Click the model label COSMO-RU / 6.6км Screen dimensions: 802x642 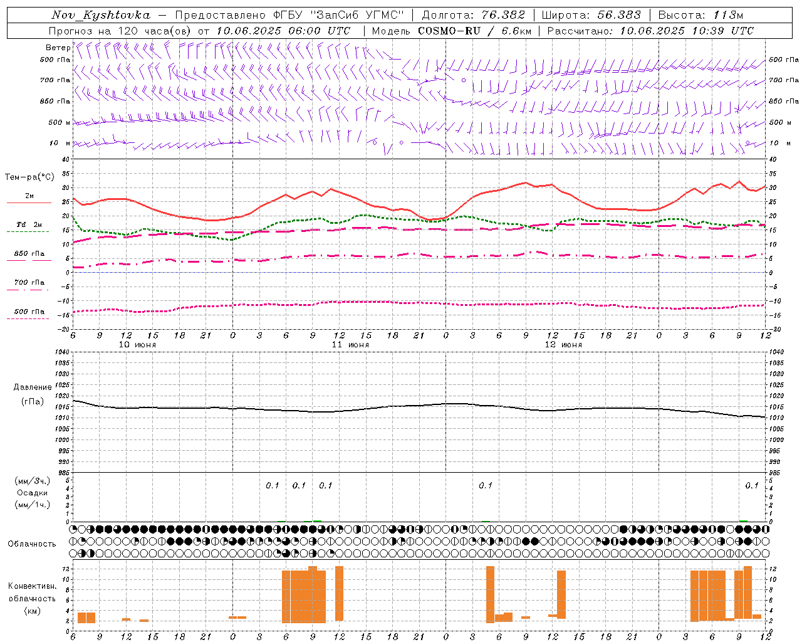click(473, 31)
